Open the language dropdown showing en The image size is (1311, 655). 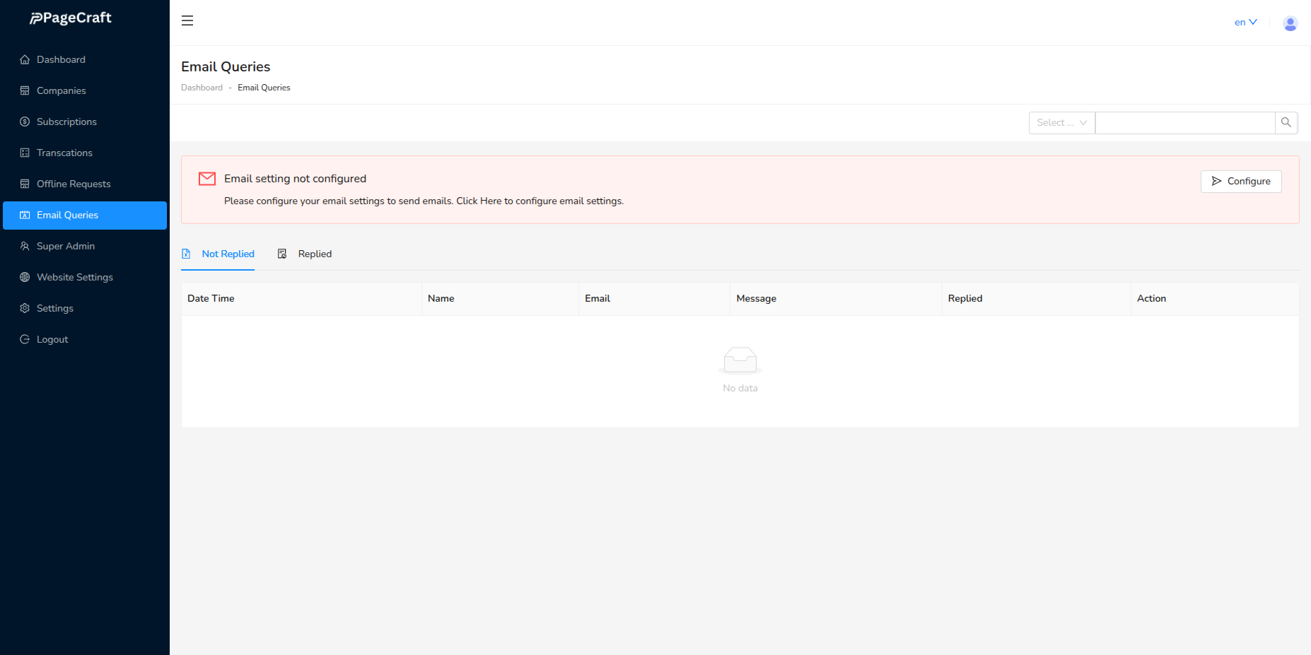click(1245, 23)
